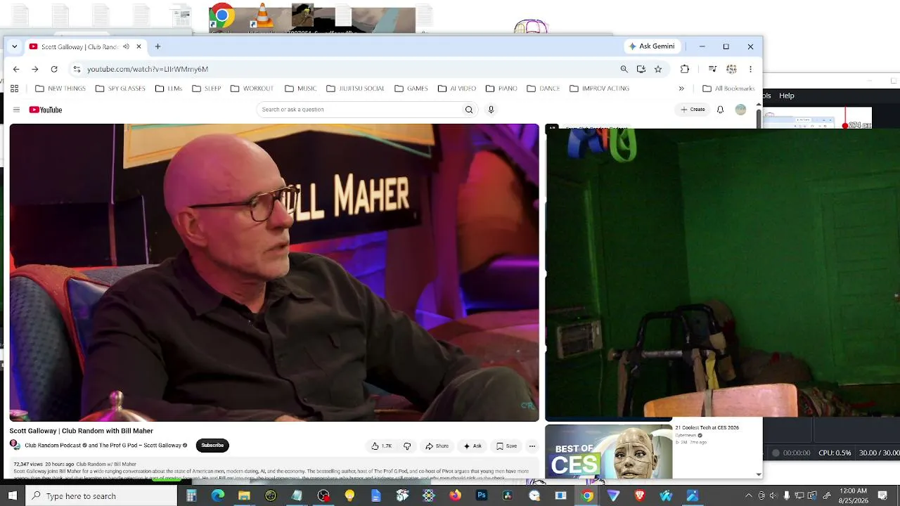This screenshot has width=900, height=506.
Task: Click the YouTube Create button
Action: coord(693,110)
